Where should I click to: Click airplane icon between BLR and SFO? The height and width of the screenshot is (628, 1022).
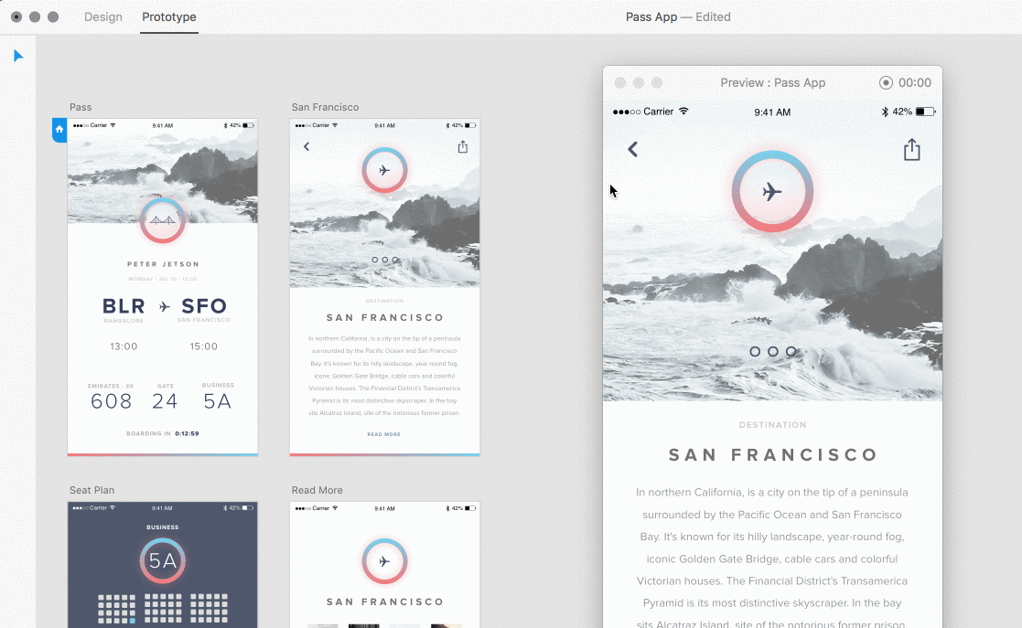click(x=165, y=306)
